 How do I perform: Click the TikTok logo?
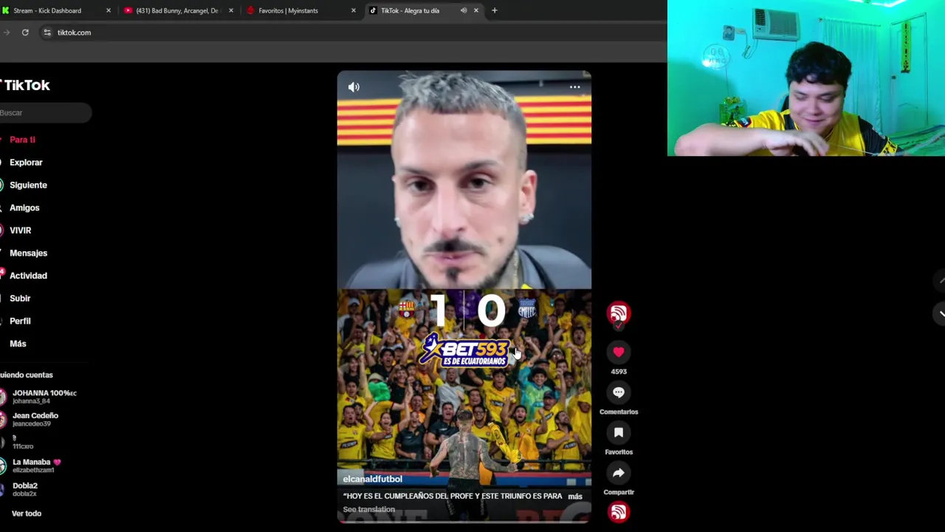pyautogui.click(x=25, y=85)
